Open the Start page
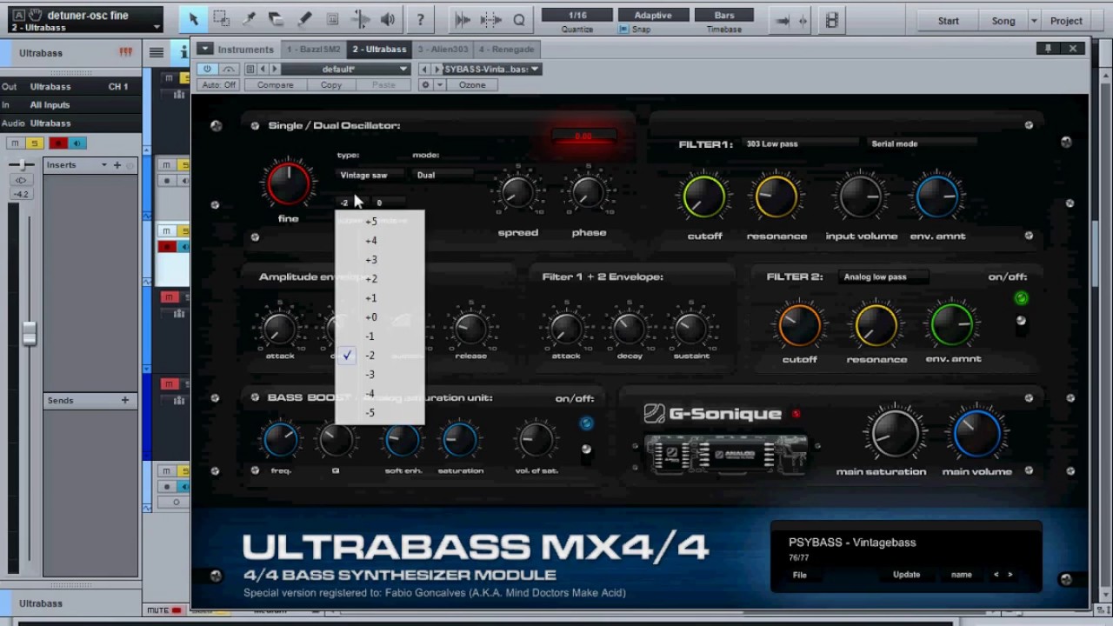This screenshot has height=626, width=1113. point(949,21)
